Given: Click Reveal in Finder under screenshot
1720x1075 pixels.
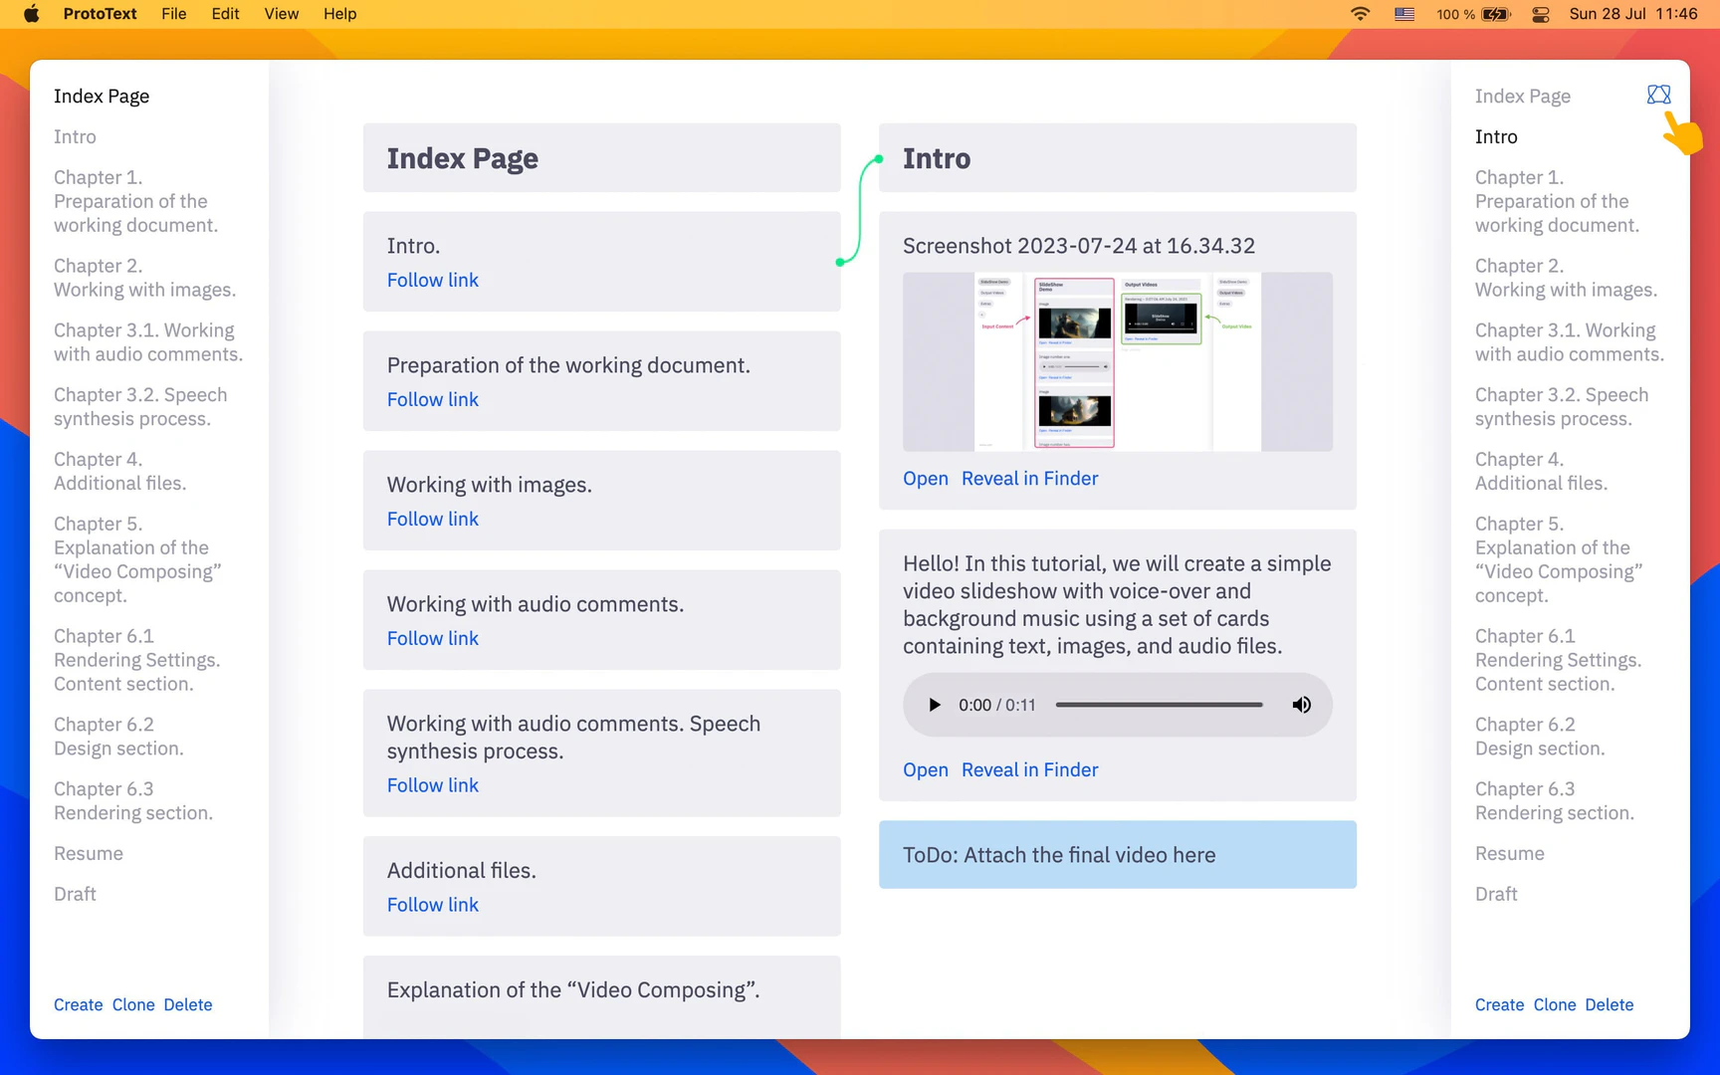Looking at the screenshot, I should click(x=1029, y=479).
